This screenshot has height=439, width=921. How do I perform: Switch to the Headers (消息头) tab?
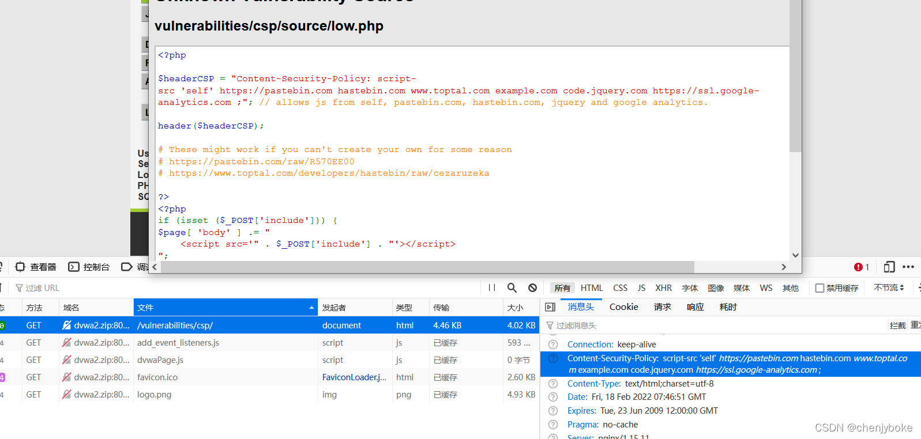click(581, 307)
